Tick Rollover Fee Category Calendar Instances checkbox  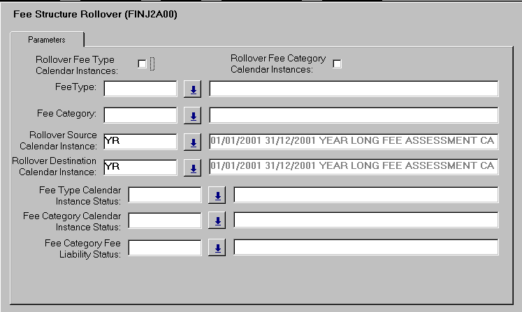coord(338,64)
